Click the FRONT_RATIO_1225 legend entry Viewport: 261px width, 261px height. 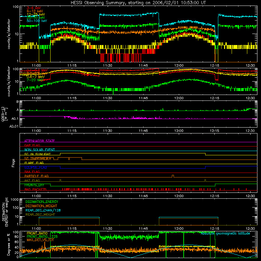(42, 237)
